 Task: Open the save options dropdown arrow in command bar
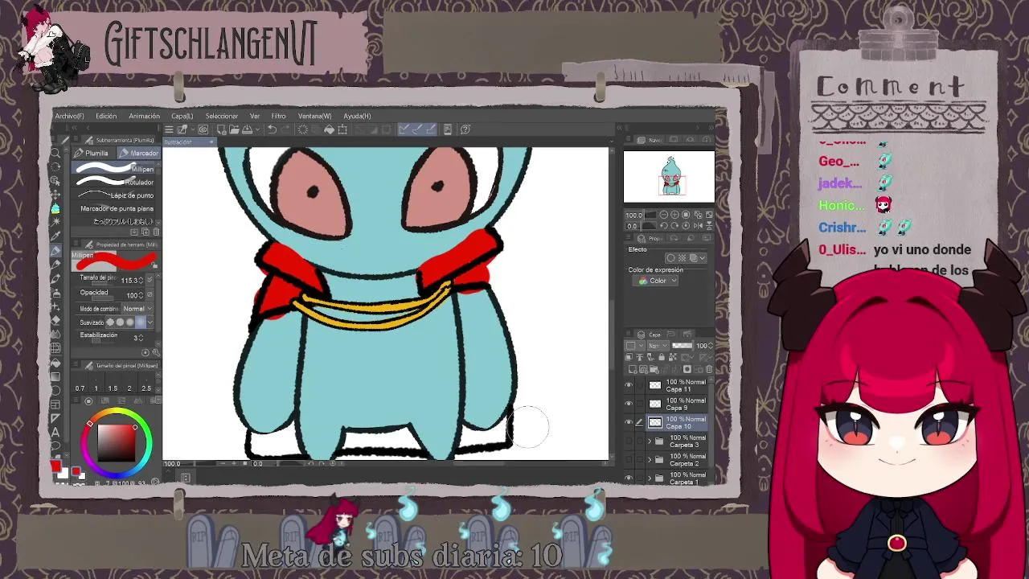pyautogui.click(x=257, y=129)
